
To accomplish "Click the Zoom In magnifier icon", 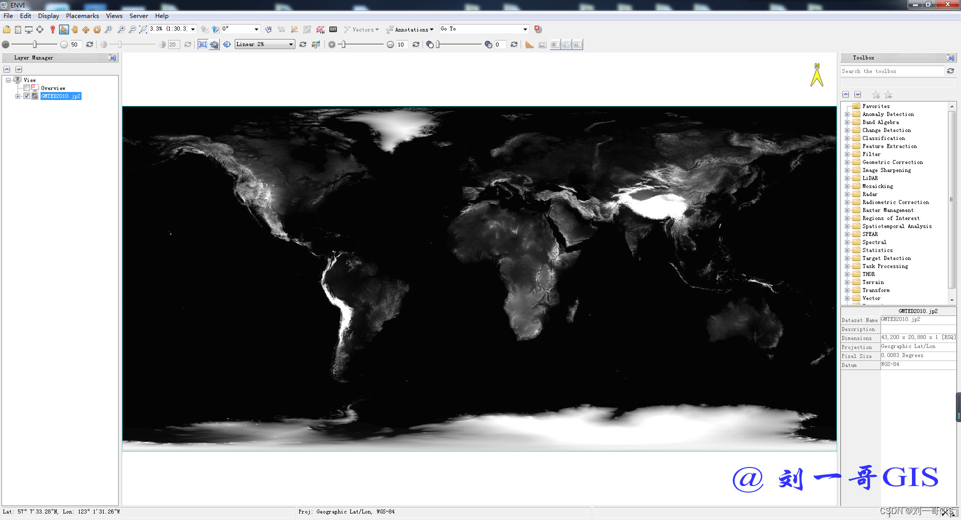I will tap(121, 29).
